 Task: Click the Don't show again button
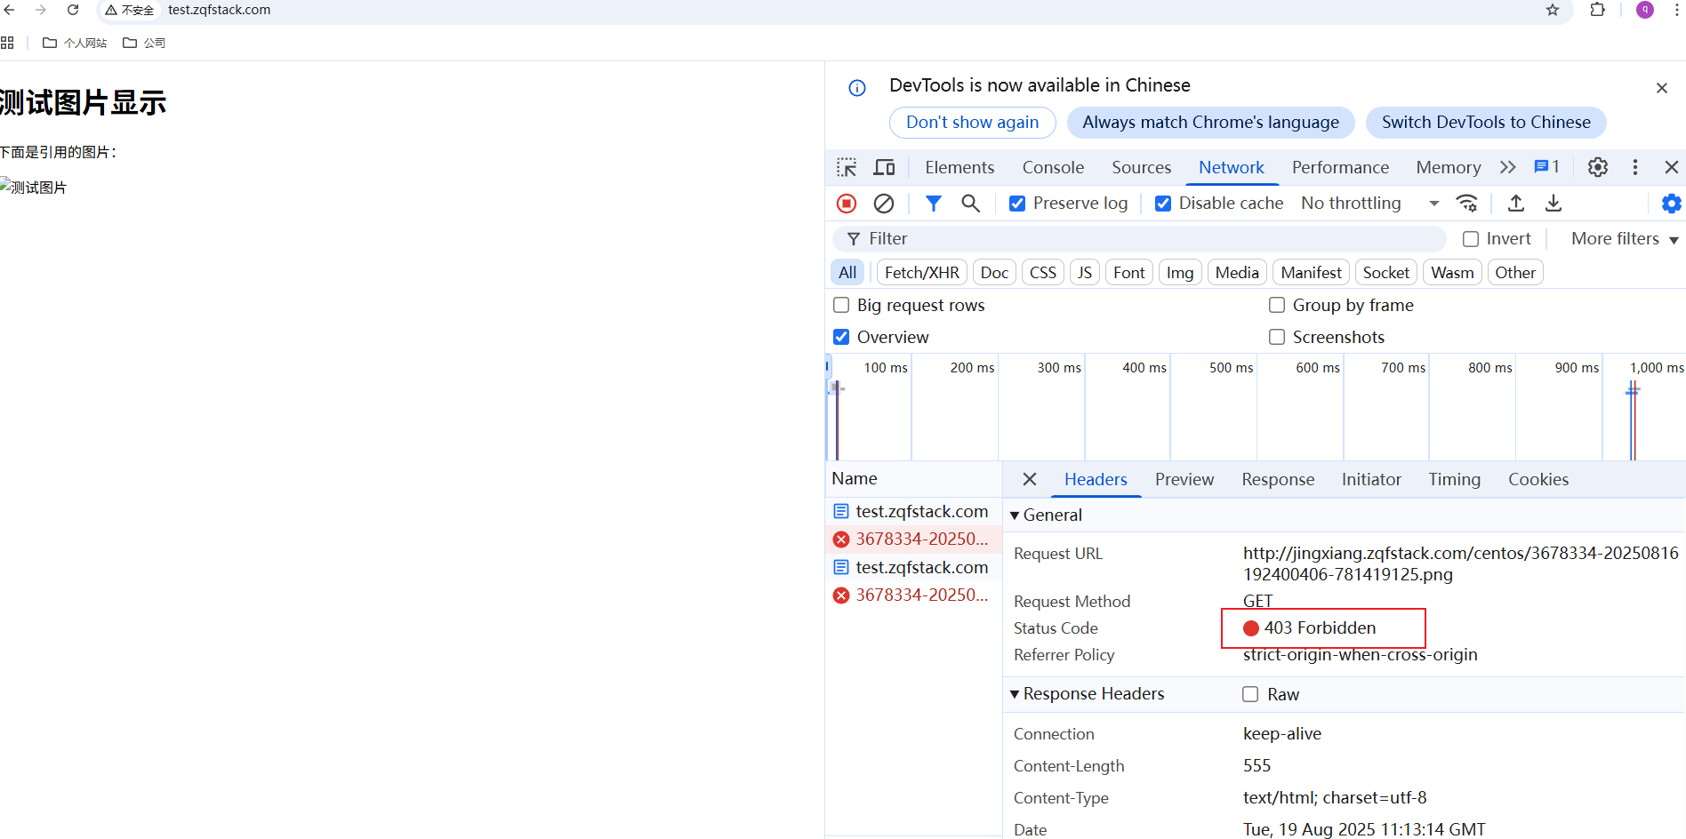[x=972, y=123]
